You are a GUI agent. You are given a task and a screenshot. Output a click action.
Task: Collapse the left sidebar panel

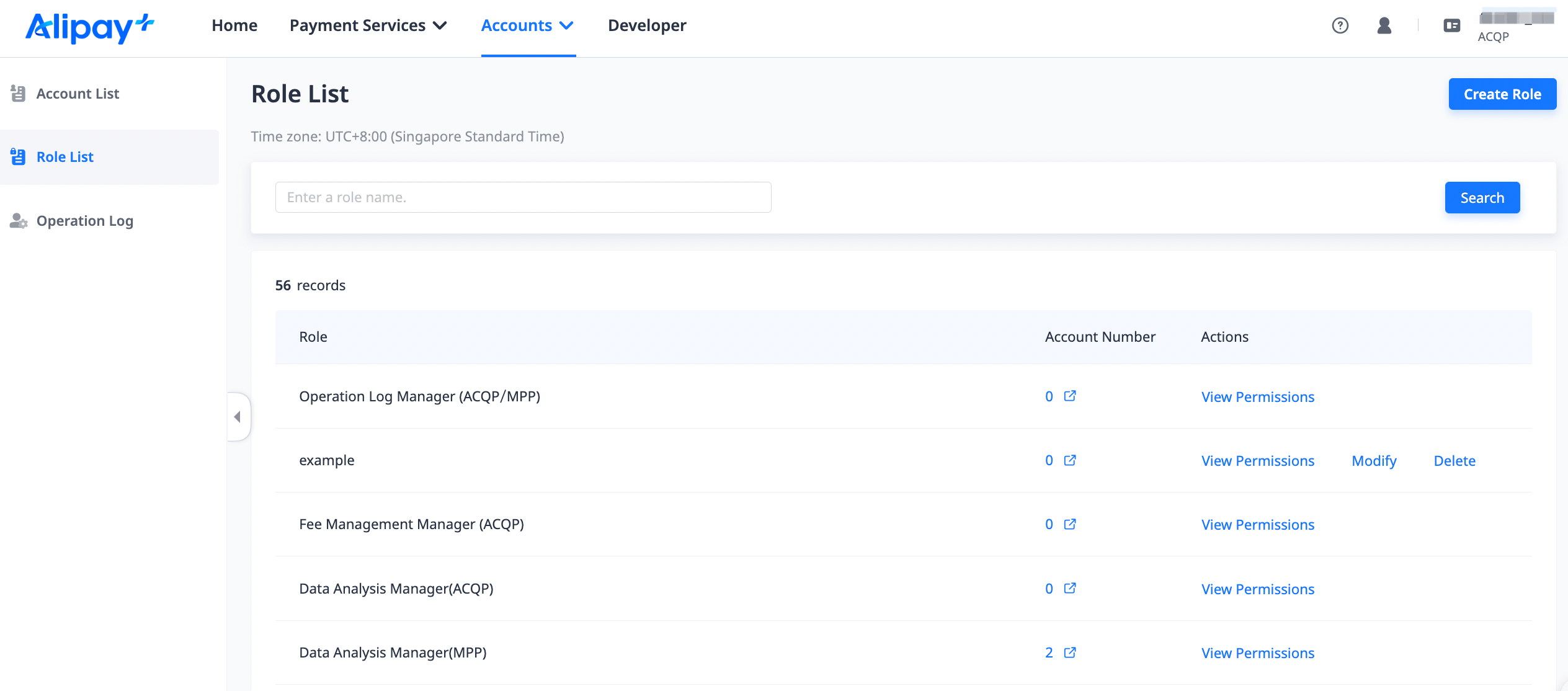click(238, 417)
